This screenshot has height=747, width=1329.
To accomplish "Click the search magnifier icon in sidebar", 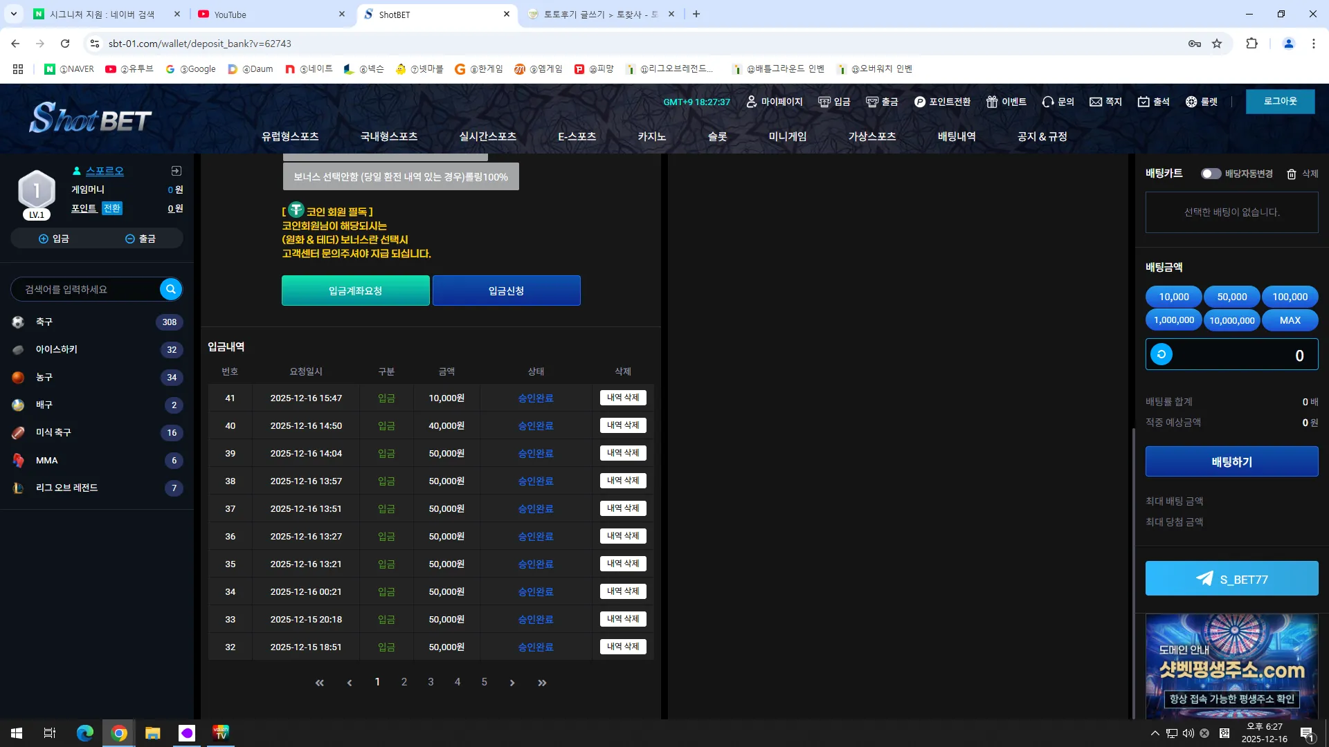I will pos(171,289).
